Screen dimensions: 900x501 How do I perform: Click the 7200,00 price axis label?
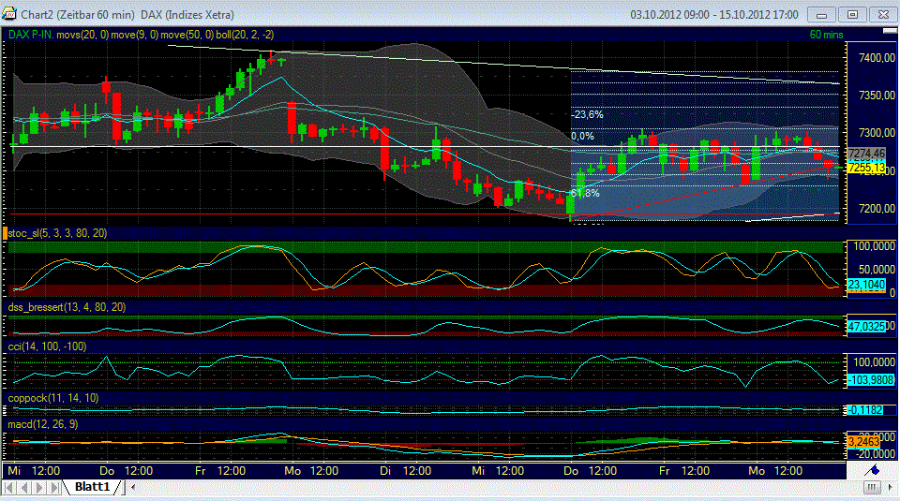tap(877, 209)
